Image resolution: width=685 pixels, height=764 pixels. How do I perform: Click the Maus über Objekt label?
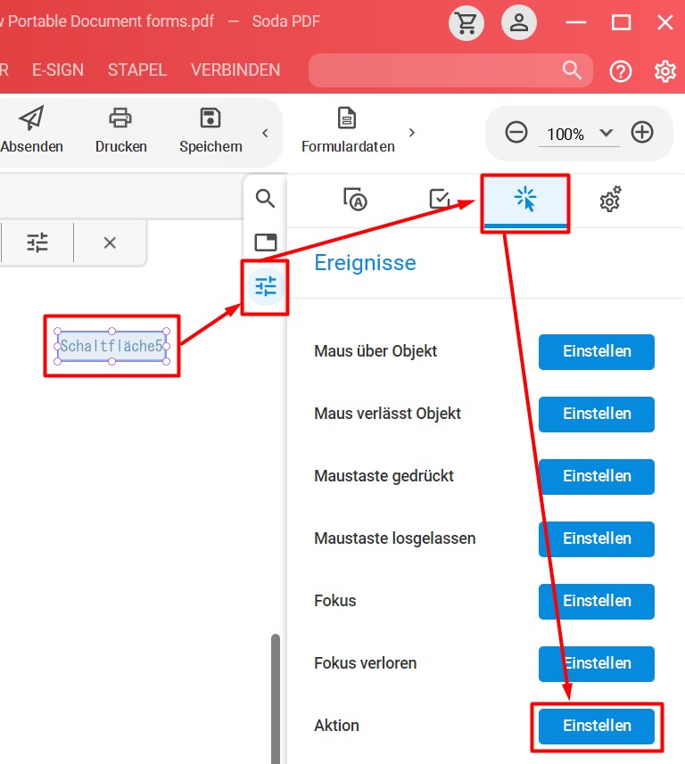pos(376,351)
